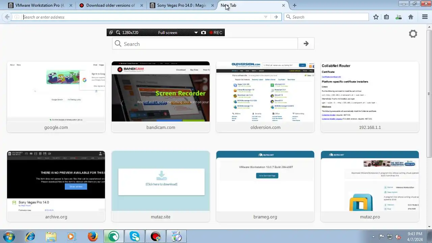Open the bandicam.com tile
Viewport: 432px width, 243px height.
pos(161,97)
